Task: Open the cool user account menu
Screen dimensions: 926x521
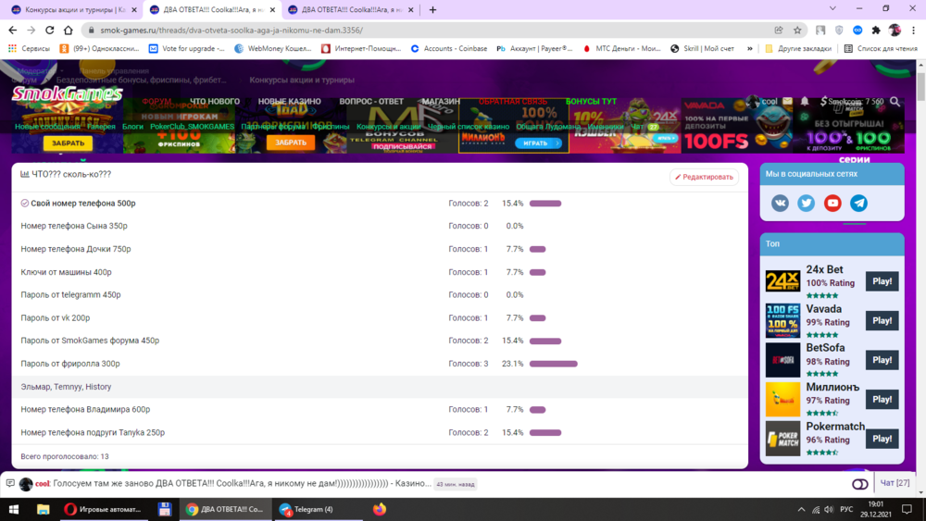Action: (x=762, y=102)
